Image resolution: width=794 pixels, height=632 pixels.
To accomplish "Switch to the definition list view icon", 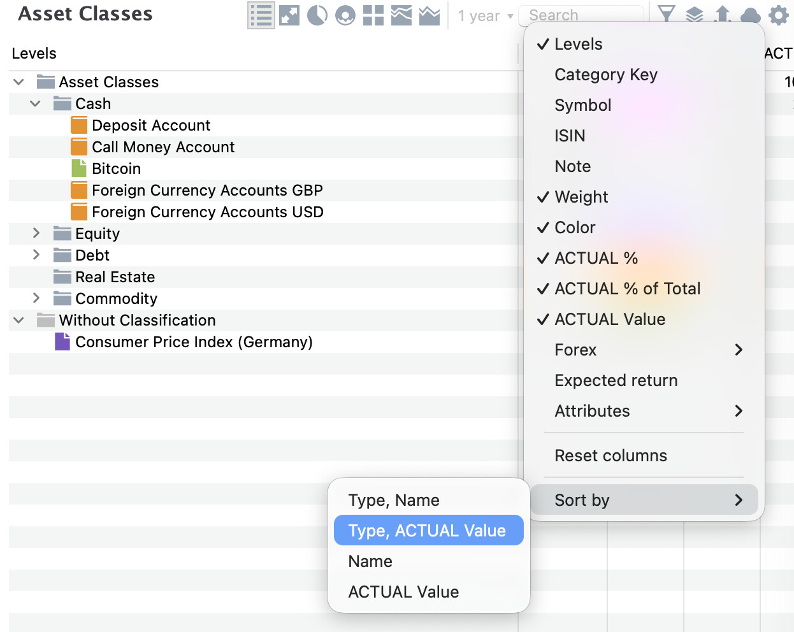I will (261, 15).
